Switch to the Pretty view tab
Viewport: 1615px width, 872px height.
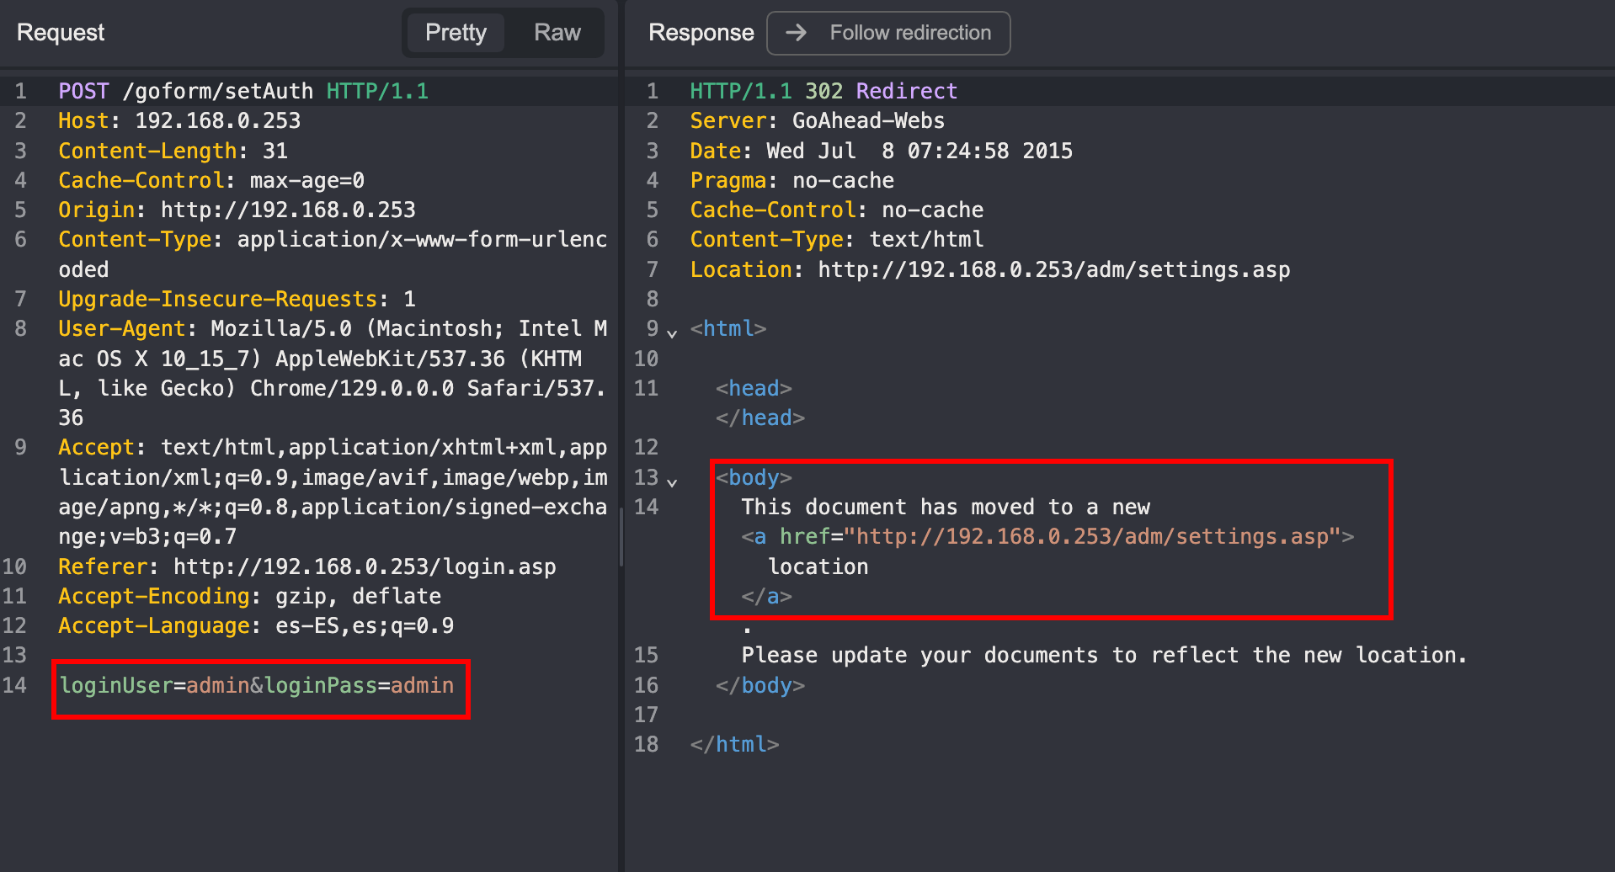pyautogui.click(x=455, y=33)
